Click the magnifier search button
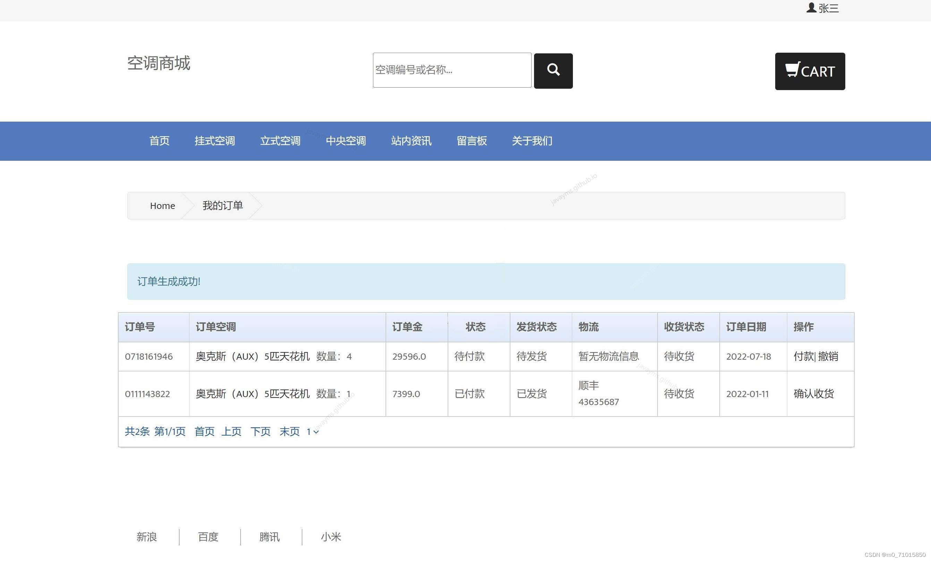This screenshot has height=561, width=931. [553, 71]
